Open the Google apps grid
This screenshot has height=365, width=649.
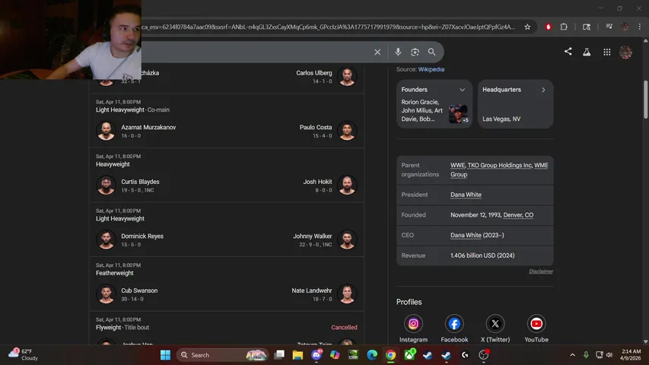click(x=607, y=52)
